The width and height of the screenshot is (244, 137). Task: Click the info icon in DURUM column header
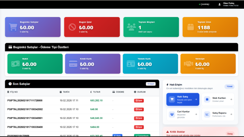[135, 92]
